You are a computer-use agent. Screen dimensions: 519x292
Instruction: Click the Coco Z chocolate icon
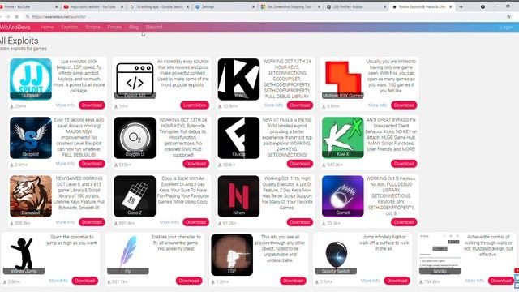(135, 196)
